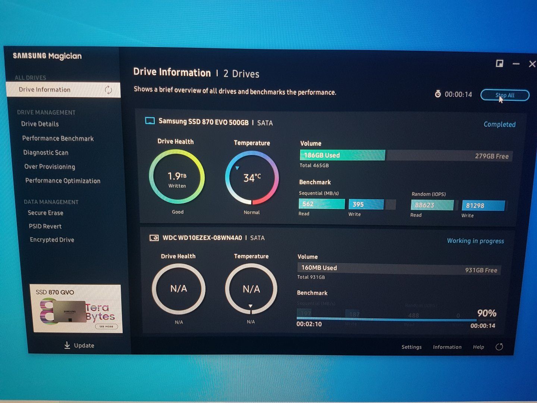
Task: Click the Stop All button
Action: [x=505, y=95]
